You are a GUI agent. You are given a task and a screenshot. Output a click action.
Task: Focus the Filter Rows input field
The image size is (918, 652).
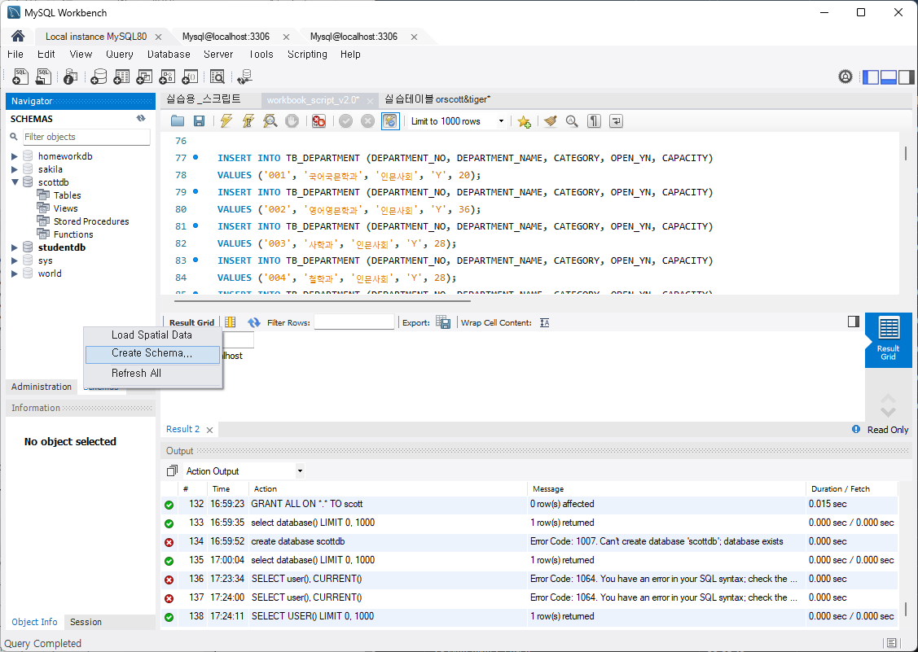click(x=354, y=322)
